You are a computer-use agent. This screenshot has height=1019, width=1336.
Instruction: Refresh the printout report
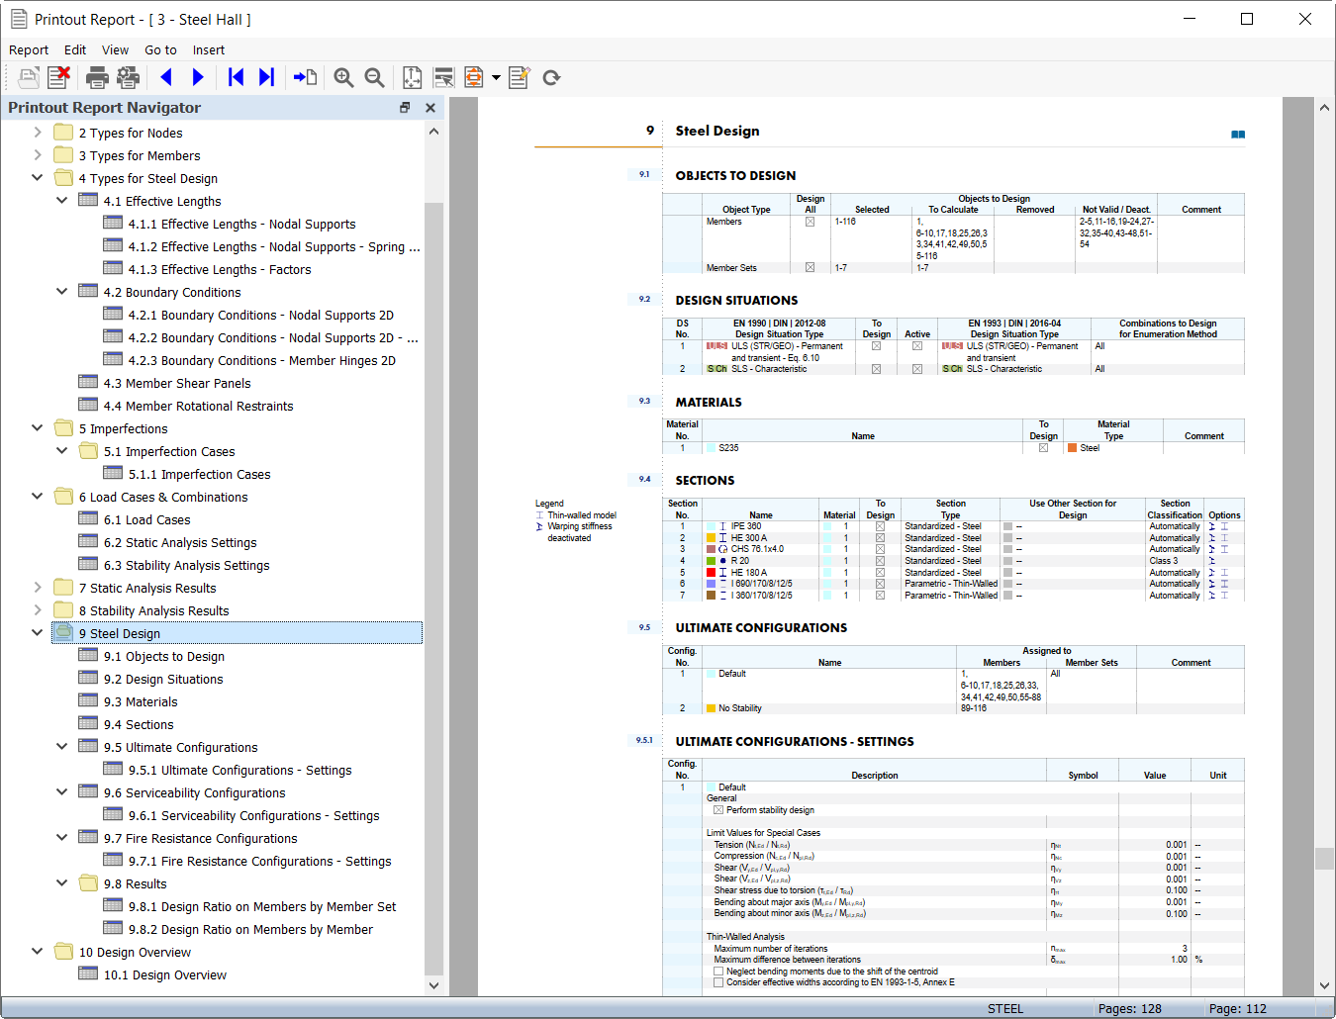pyautogui.click(x=551, y=77)
